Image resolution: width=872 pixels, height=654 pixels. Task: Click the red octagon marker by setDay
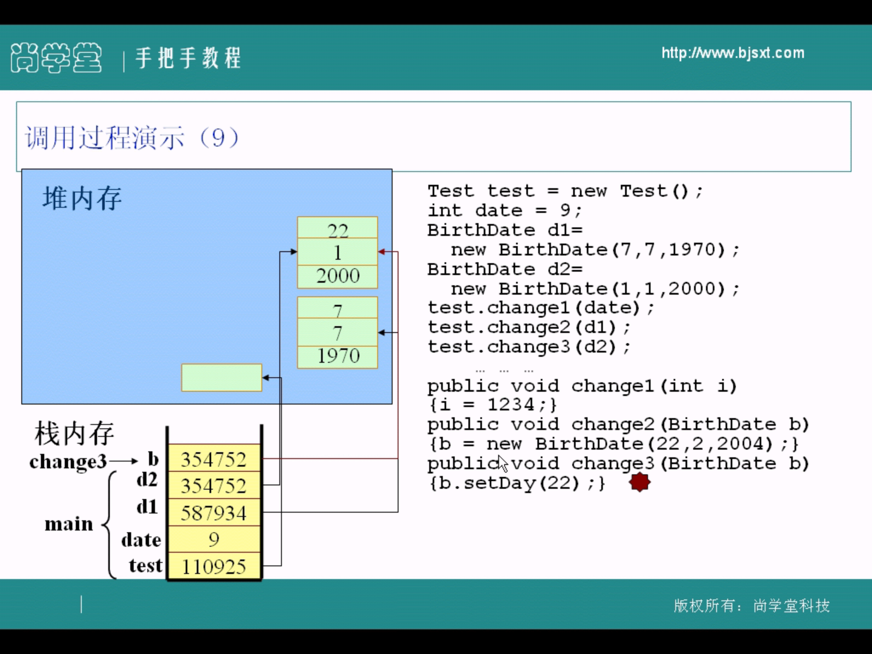pos(640,482)
